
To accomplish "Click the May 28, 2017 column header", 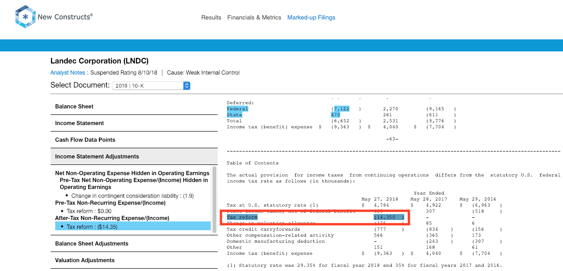I will 429,199.
